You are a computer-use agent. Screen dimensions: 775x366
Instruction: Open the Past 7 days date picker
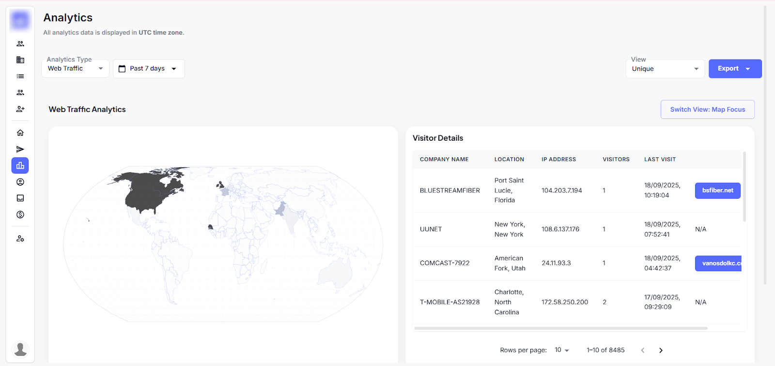click(149, 69)
